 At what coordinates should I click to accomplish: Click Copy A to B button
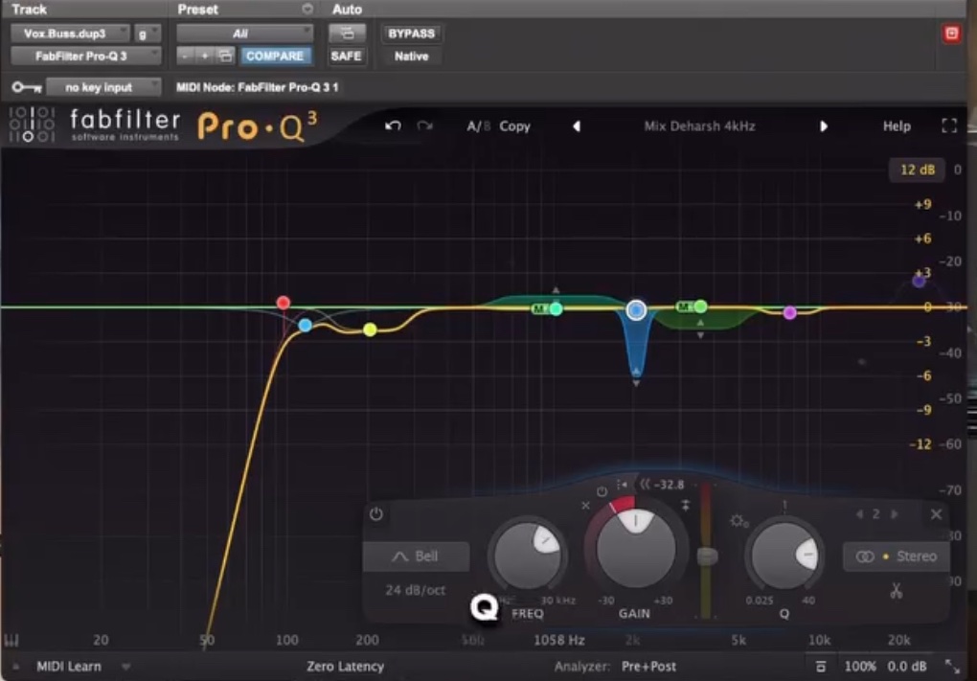click(514, 125)
